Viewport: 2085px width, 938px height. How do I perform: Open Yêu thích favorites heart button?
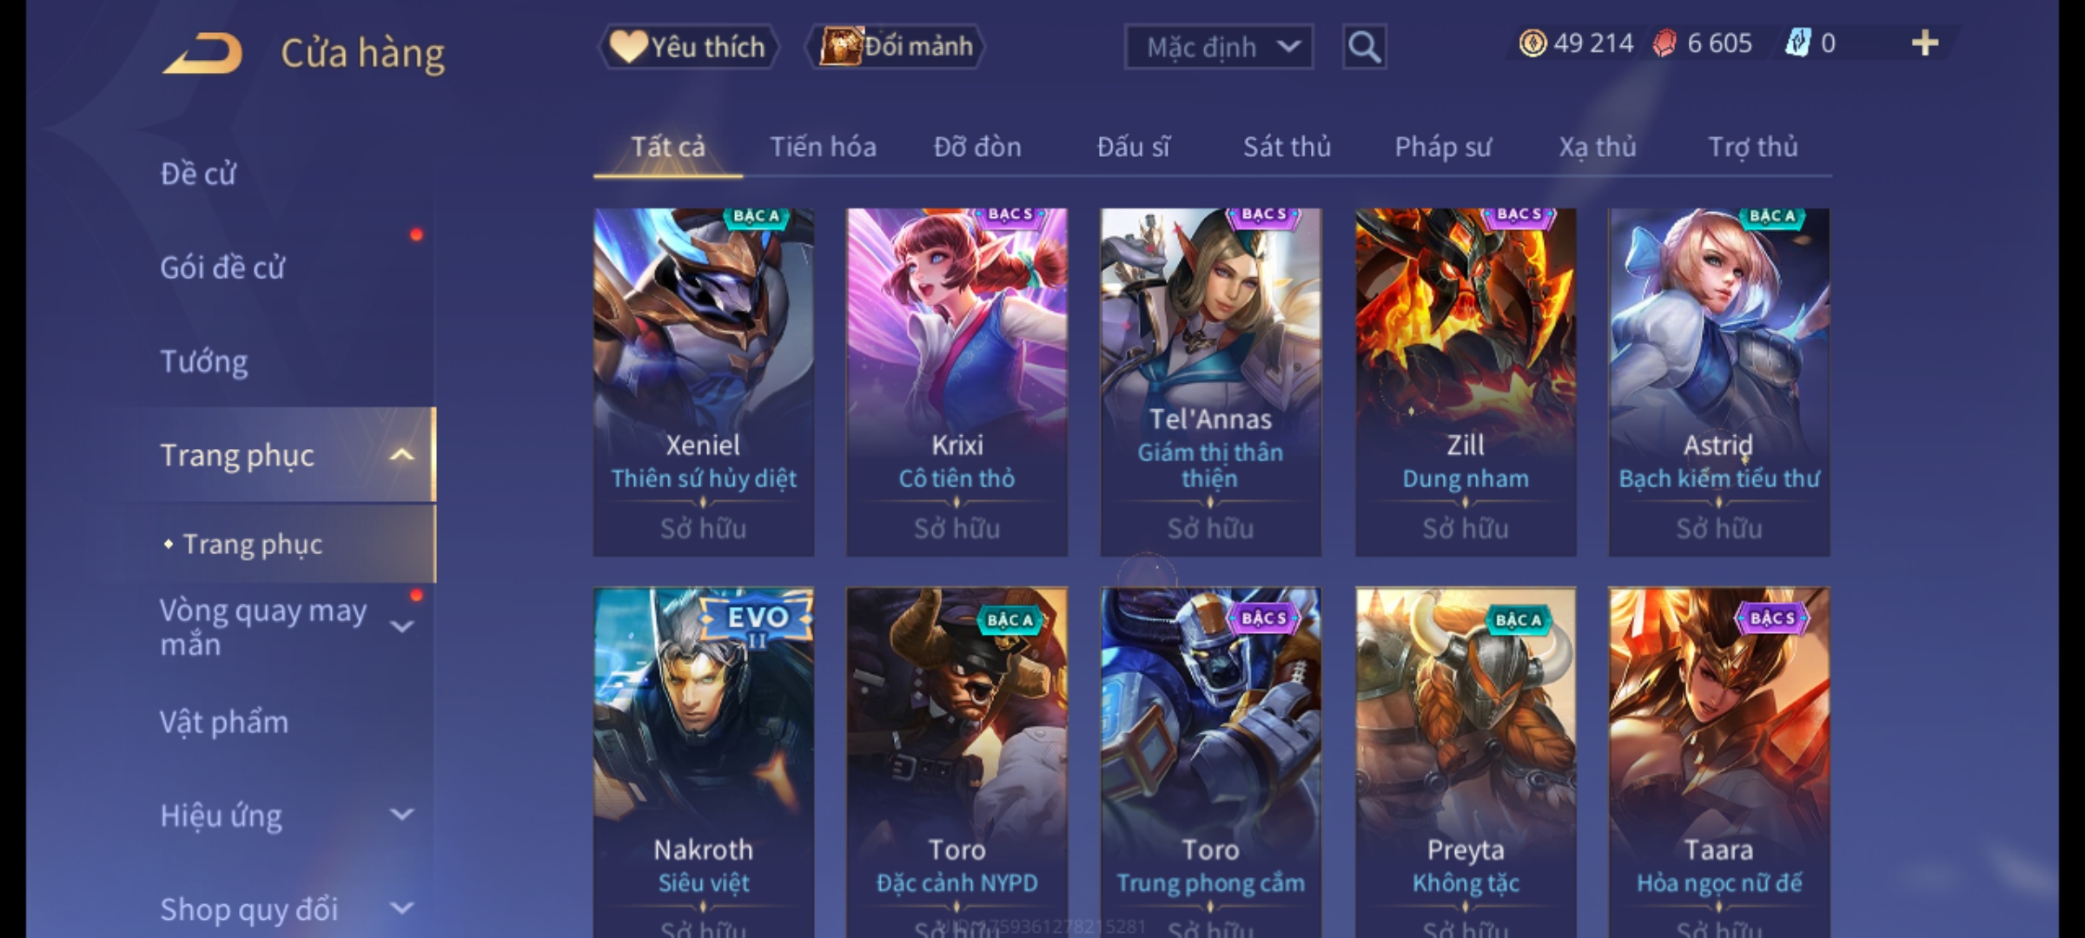pyautogui.click(x=688, y=47)
